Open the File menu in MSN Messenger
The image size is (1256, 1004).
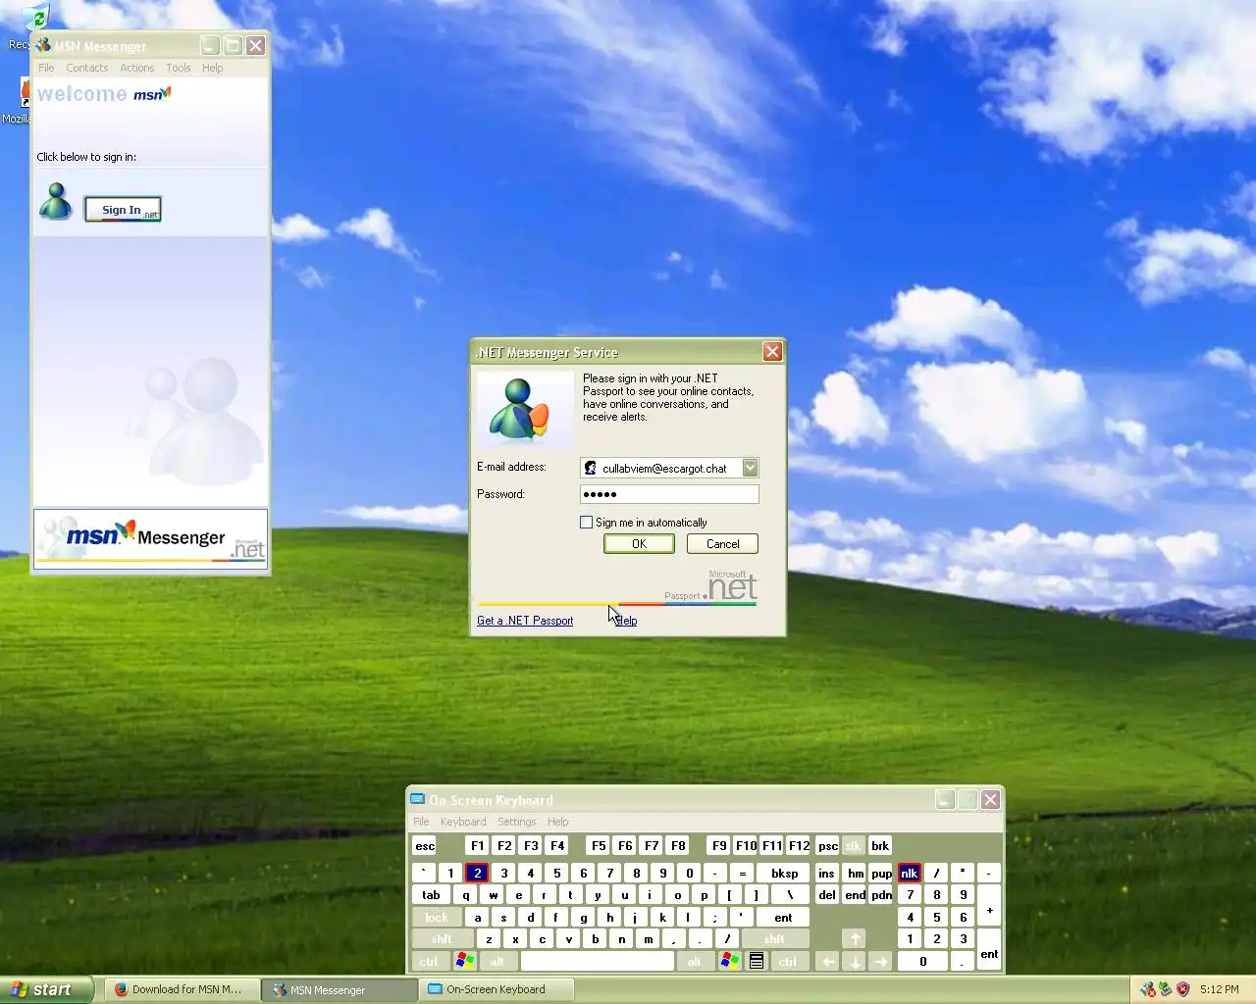46,68
